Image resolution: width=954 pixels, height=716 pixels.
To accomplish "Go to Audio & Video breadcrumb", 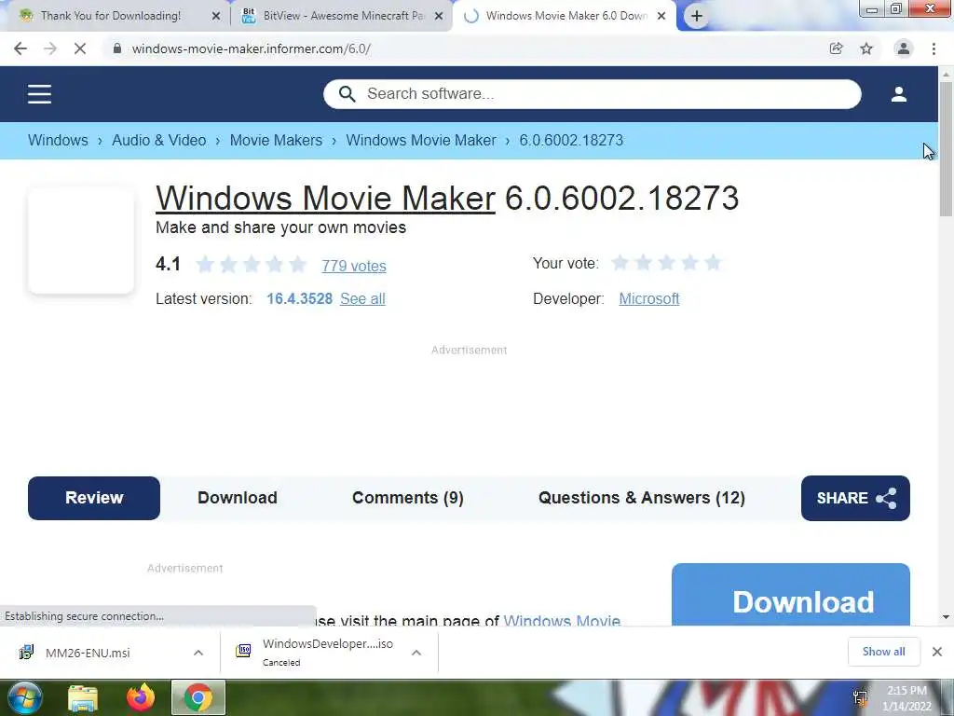I will (158, 140).
